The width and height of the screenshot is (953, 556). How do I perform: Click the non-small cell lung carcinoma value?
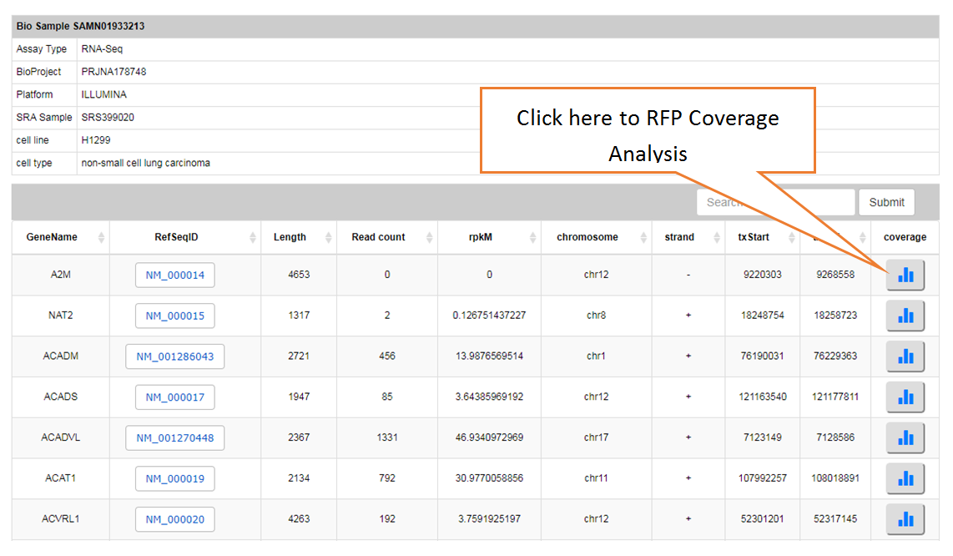(x=146, y=163)
